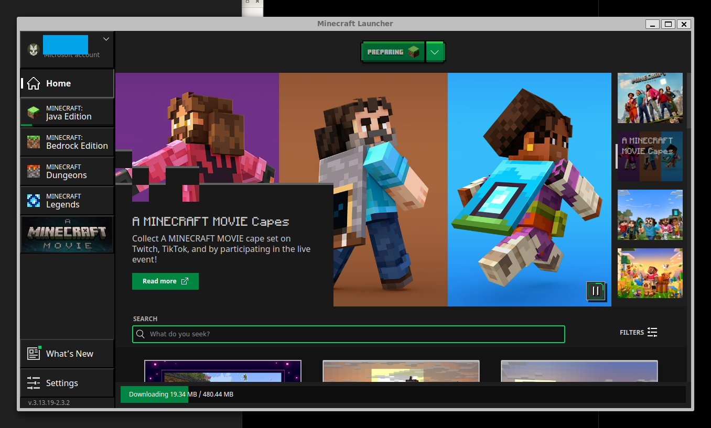Image resolution: width=711 pixels, height=428 pixels.
Task: Open the launcher Settings
Action: point(67,383)
